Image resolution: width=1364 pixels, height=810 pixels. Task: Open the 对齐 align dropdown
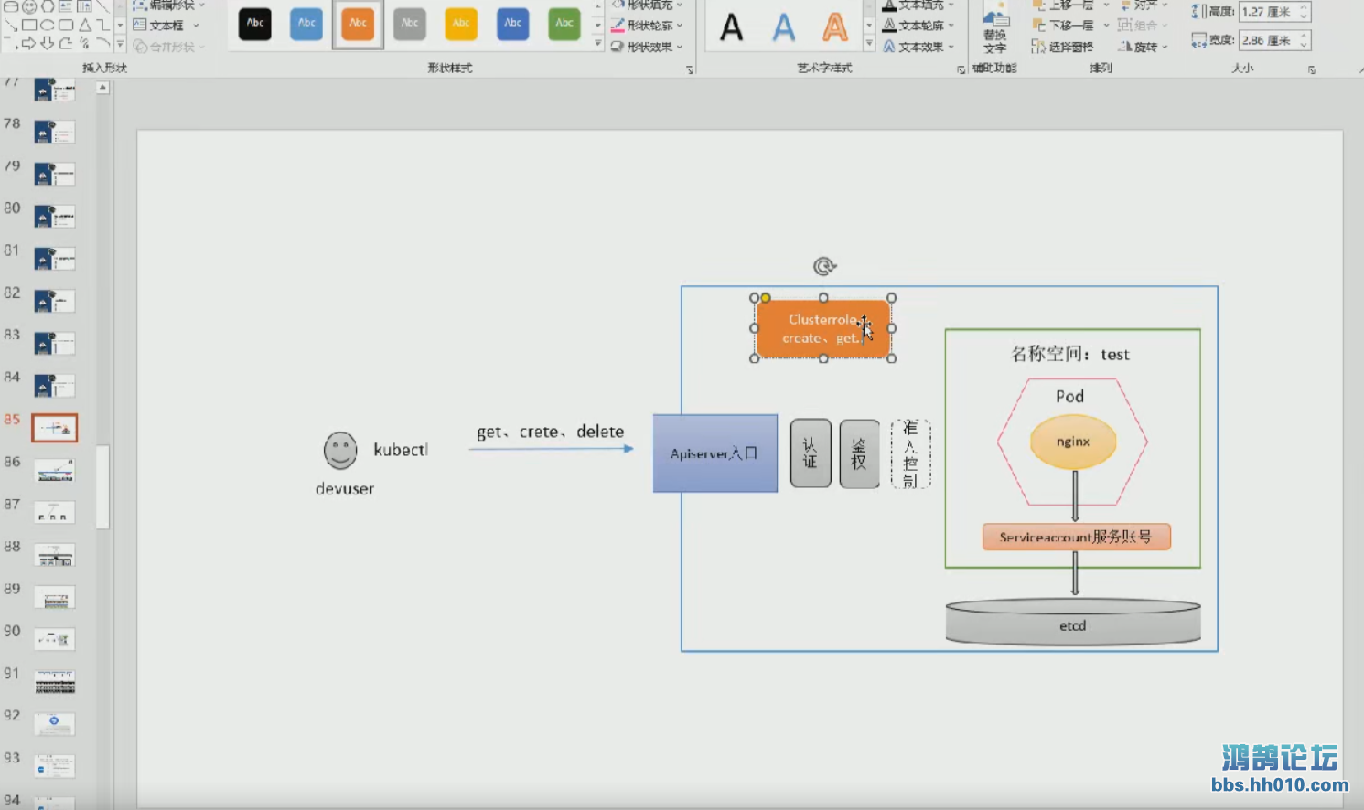coord(1144,5)
